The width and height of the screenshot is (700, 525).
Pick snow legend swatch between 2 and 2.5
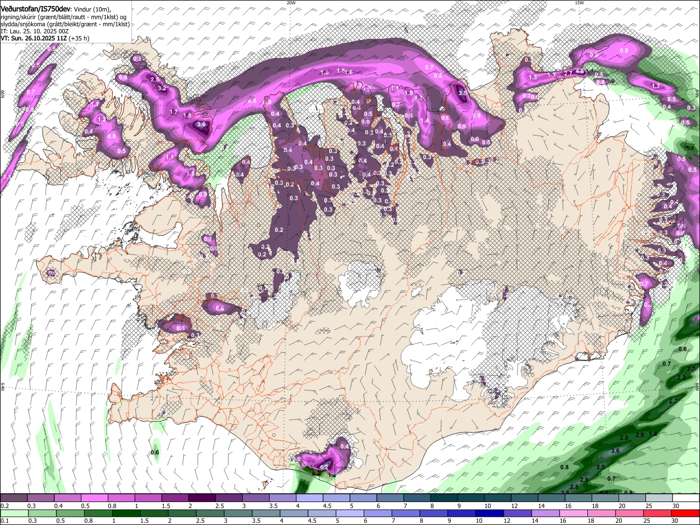[202, 498]
